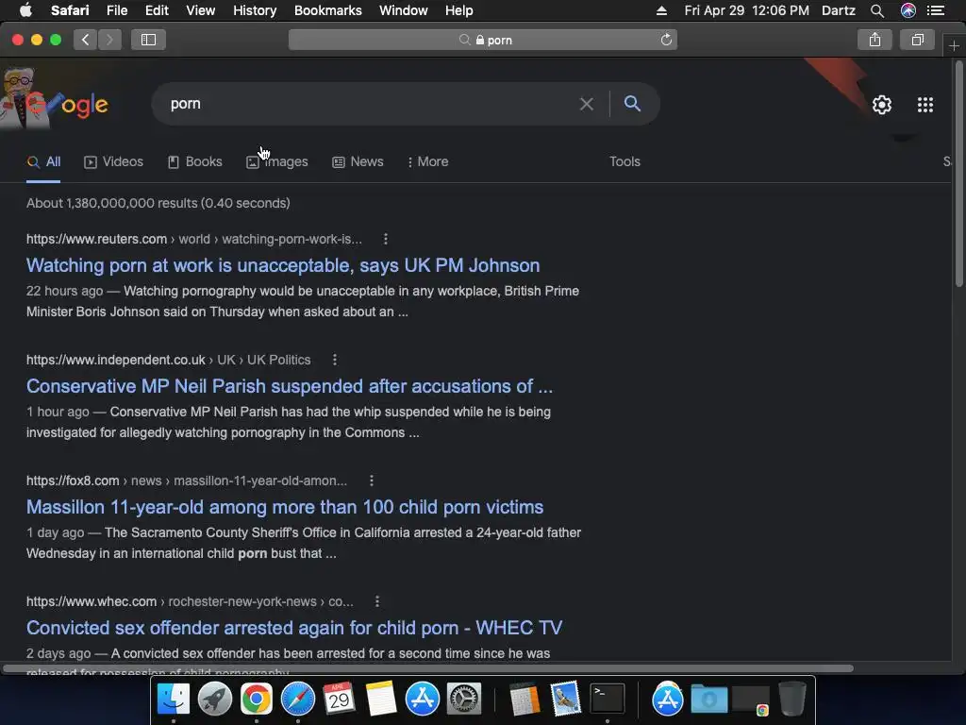
Task: Open options for the Reuters result
Action: coord(386,239)
